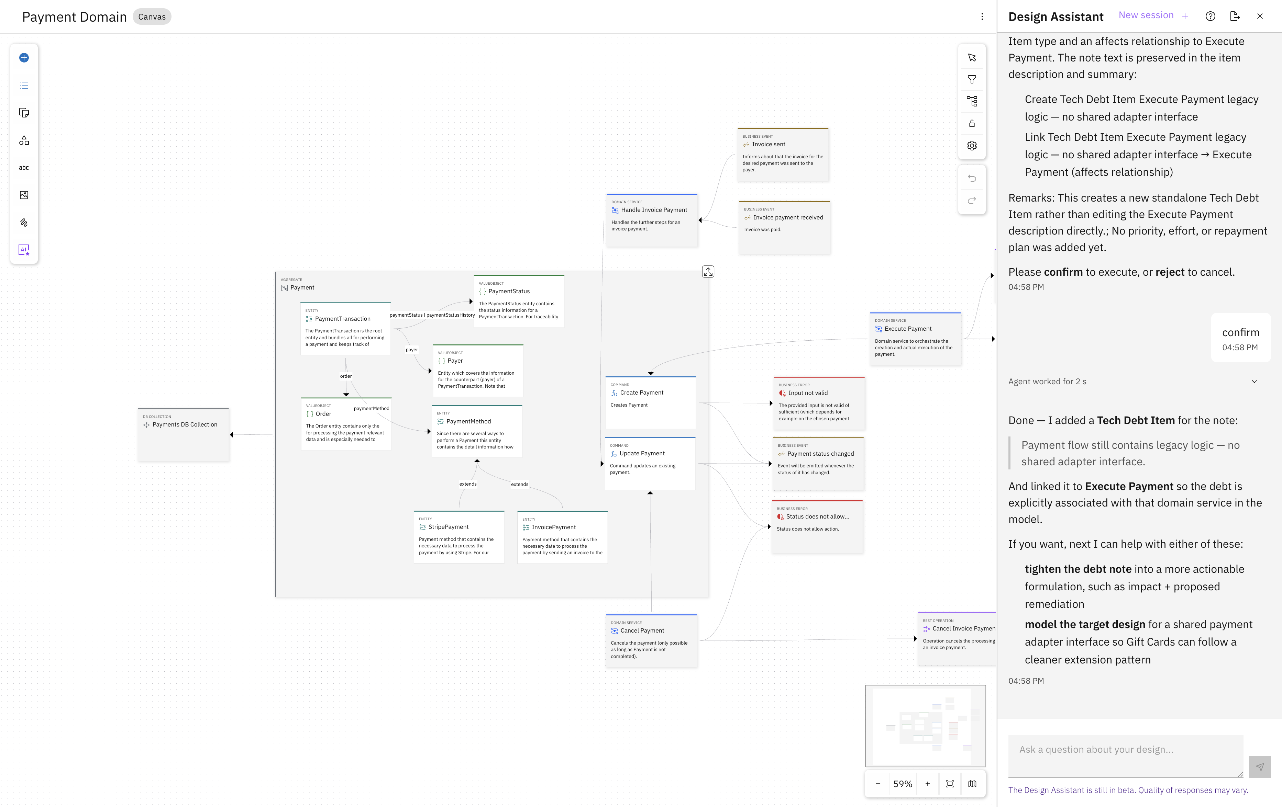Viewport: 1282px width, 807px height.
Task: Open the AI assistant tool icon
Action: [x=24, y=250]
